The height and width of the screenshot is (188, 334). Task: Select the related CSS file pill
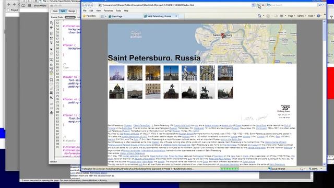coord(70,17)
